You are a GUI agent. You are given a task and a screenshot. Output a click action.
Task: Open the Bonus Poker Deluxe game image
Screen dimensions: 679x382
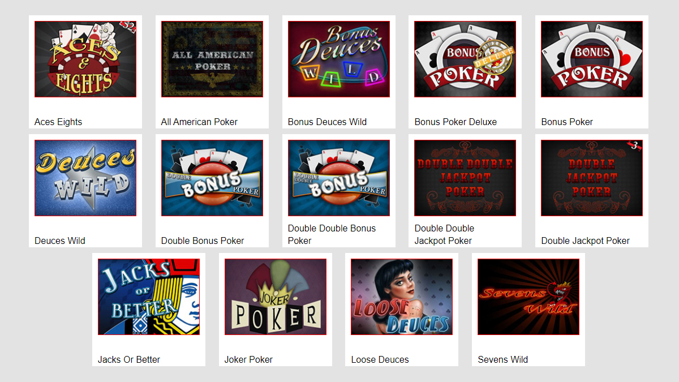coord(465,59)
